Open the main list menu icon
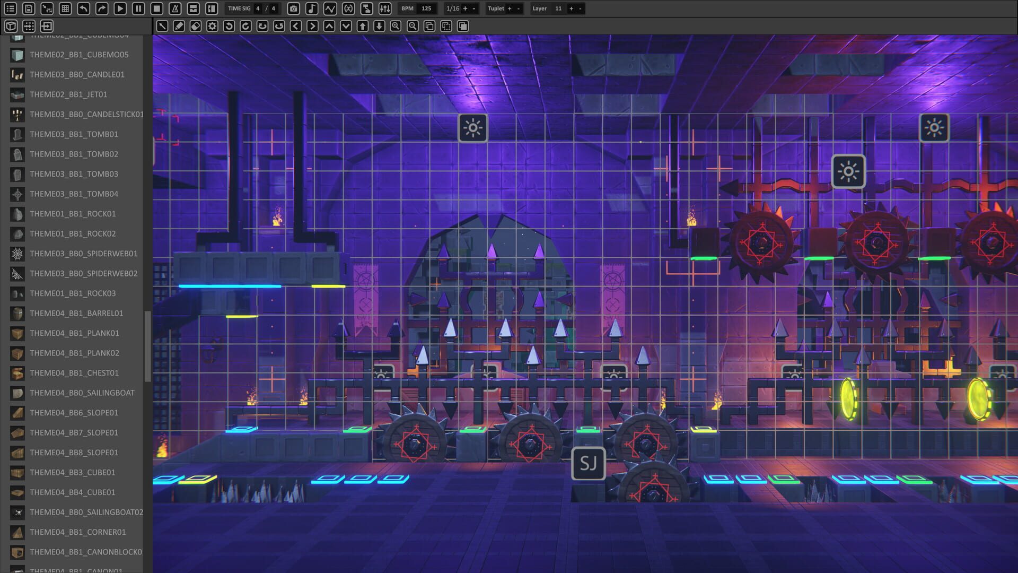This screenshot has width=1018, height=573. click(10, 8)
